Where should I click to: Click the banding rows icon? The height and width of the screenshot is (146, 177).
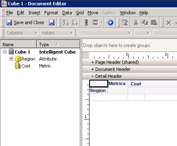(95, 22)
